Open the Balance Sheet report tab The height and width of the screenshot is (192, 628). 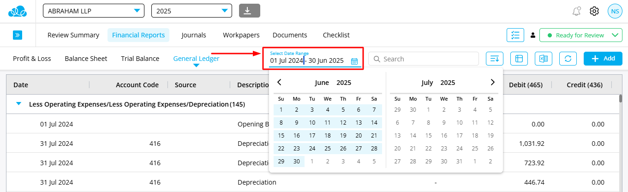tap(86, 59)
